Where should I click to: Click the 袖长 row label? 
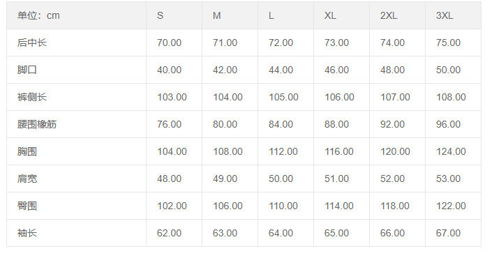click(27, 233)
